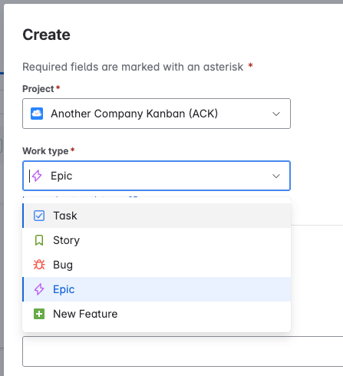The image size is (343, 376).
Task: Click the Create dialog heading
Action: point(46,35)
